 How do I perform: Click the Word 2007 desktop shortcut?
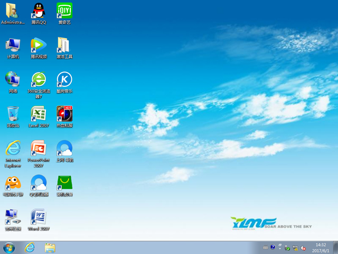39,217
